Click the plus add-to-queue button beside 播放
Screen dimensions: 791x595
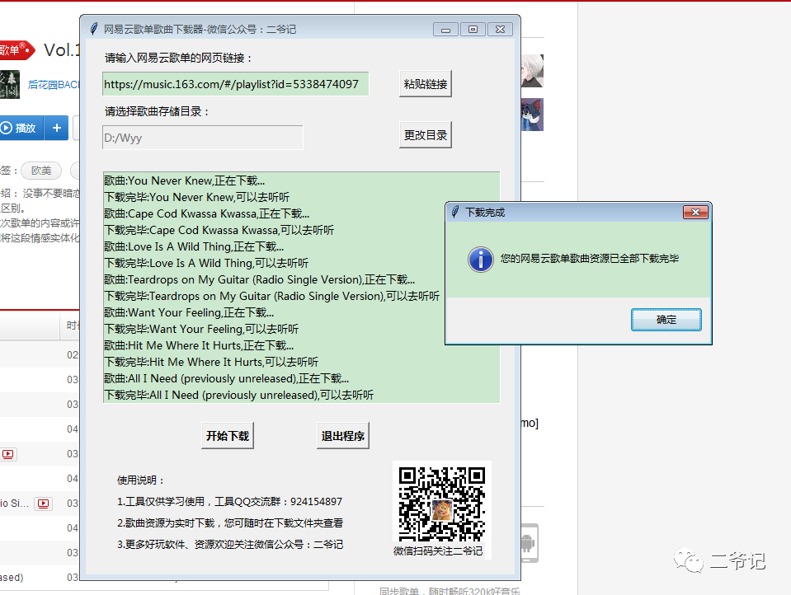point(56,128)
